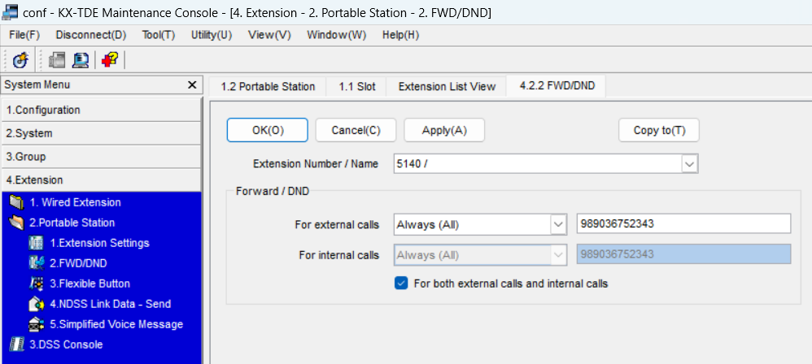Click the computer monitor toolbar icon

click(x=81, y=60)
